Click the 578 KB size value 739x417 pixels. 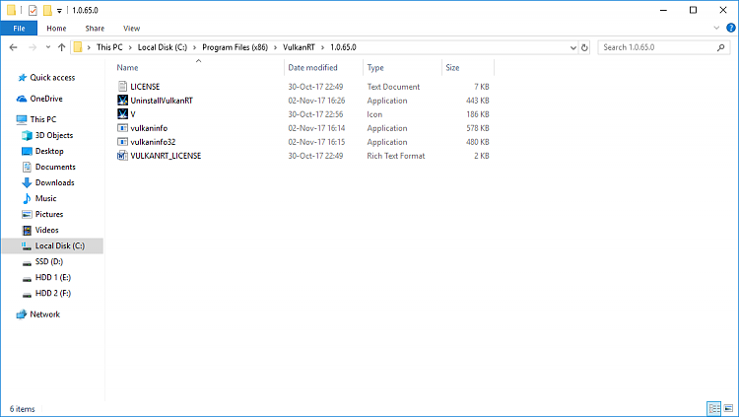coord(478,128)
